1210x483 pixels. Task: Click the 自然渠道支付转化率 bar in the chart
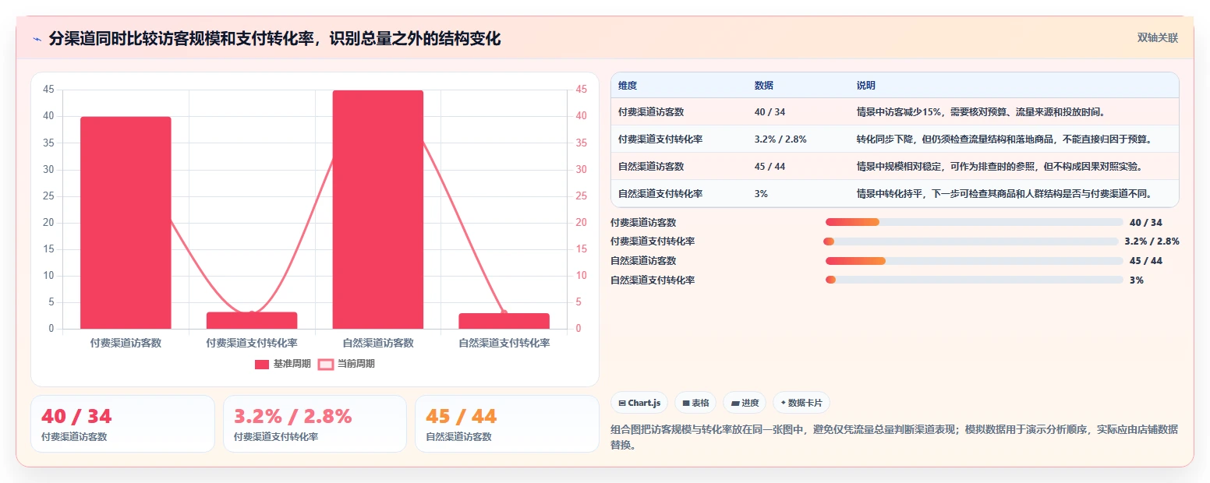tap(504, 321)
